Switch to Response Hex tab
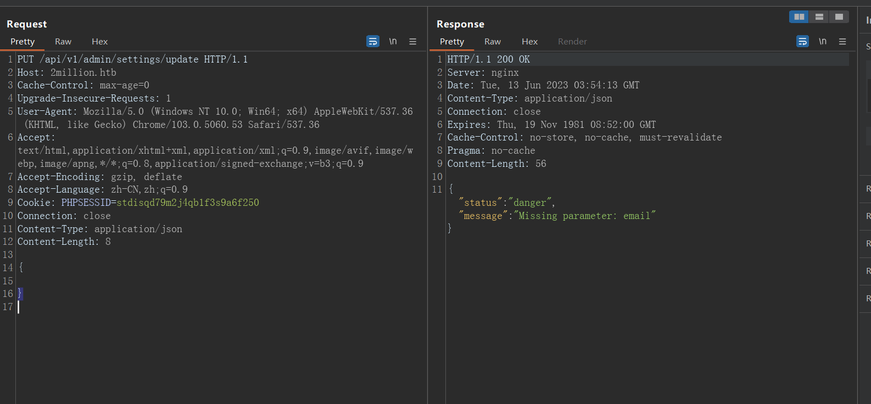The height and width of the screenshot is (404, 871). [529, 42]
